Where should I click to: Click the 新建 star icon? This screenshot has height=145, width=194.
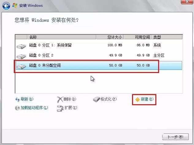coord(138,99)
